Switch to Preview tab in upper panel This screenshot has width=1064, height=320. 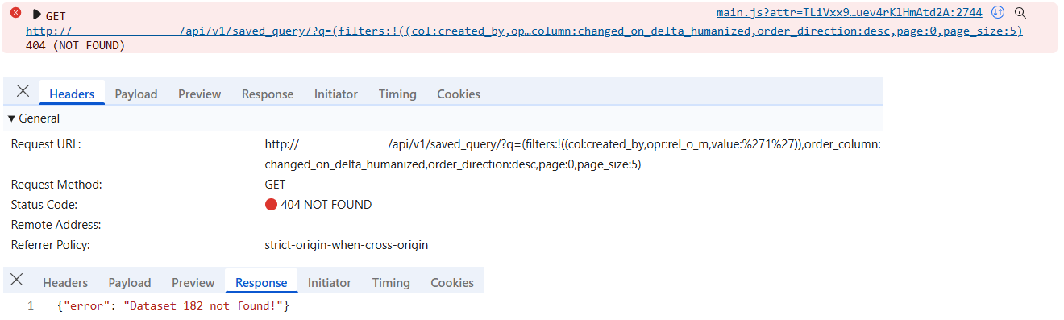[200, 94]
